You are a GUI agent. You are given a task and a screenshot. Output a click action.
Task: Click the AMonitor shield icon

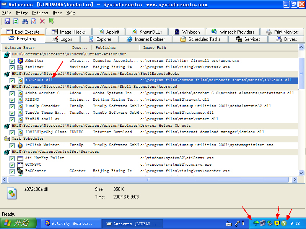[20, 61]
